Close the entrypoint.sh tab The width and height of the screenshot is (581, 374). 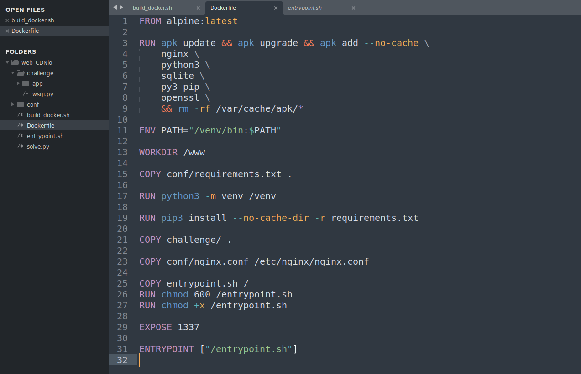[353, 8]
